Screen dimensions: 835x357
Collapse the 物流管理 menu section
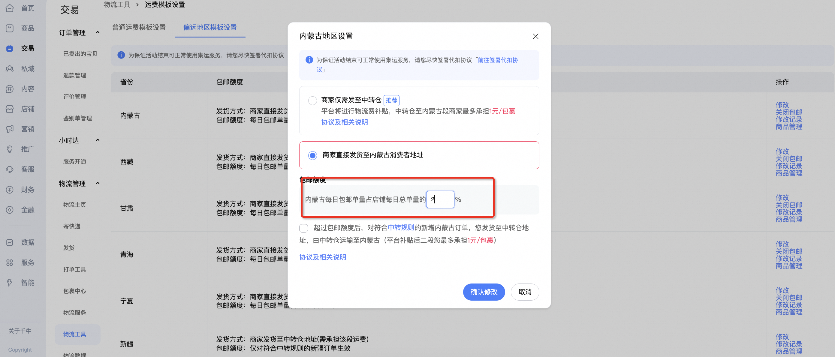click(x=98, y=183)
